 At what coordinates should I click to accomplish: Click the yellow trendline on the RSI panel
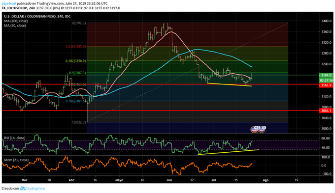(x=228, y=152)
